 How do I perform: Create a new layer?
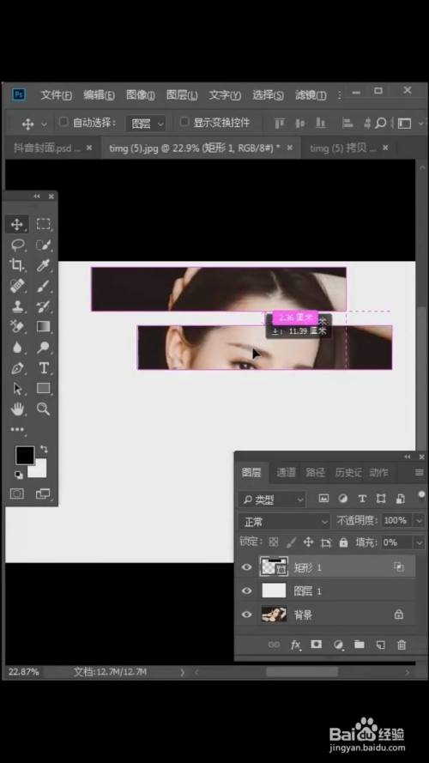pos(380,645)
